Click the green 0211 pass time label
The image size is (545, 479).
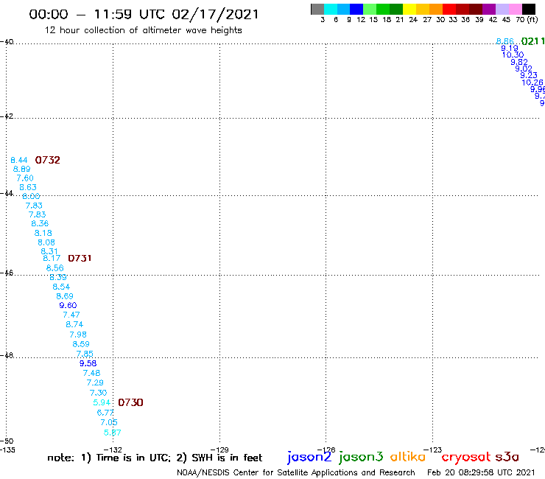point(532,41)
